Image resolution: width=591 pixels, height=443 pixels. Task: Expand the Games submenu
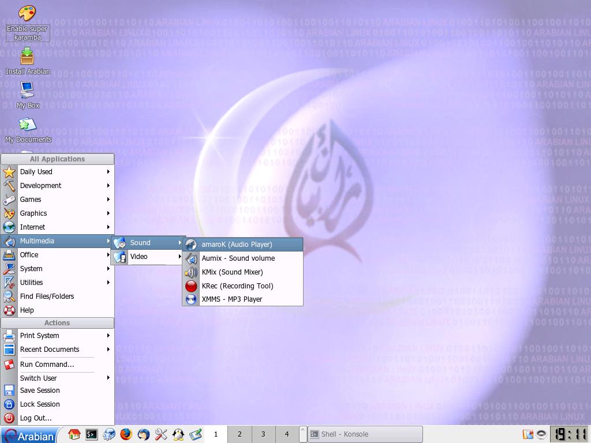click(57, 199)
